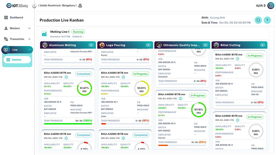Viewport: 276px width, 155px height.
Task: Refresh the Kanban board
Action: (258, 20)
